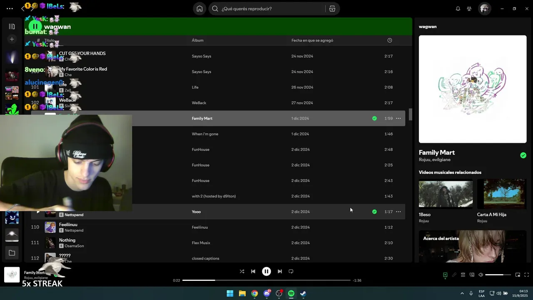Open the play queue icon

tap(463, 275)
